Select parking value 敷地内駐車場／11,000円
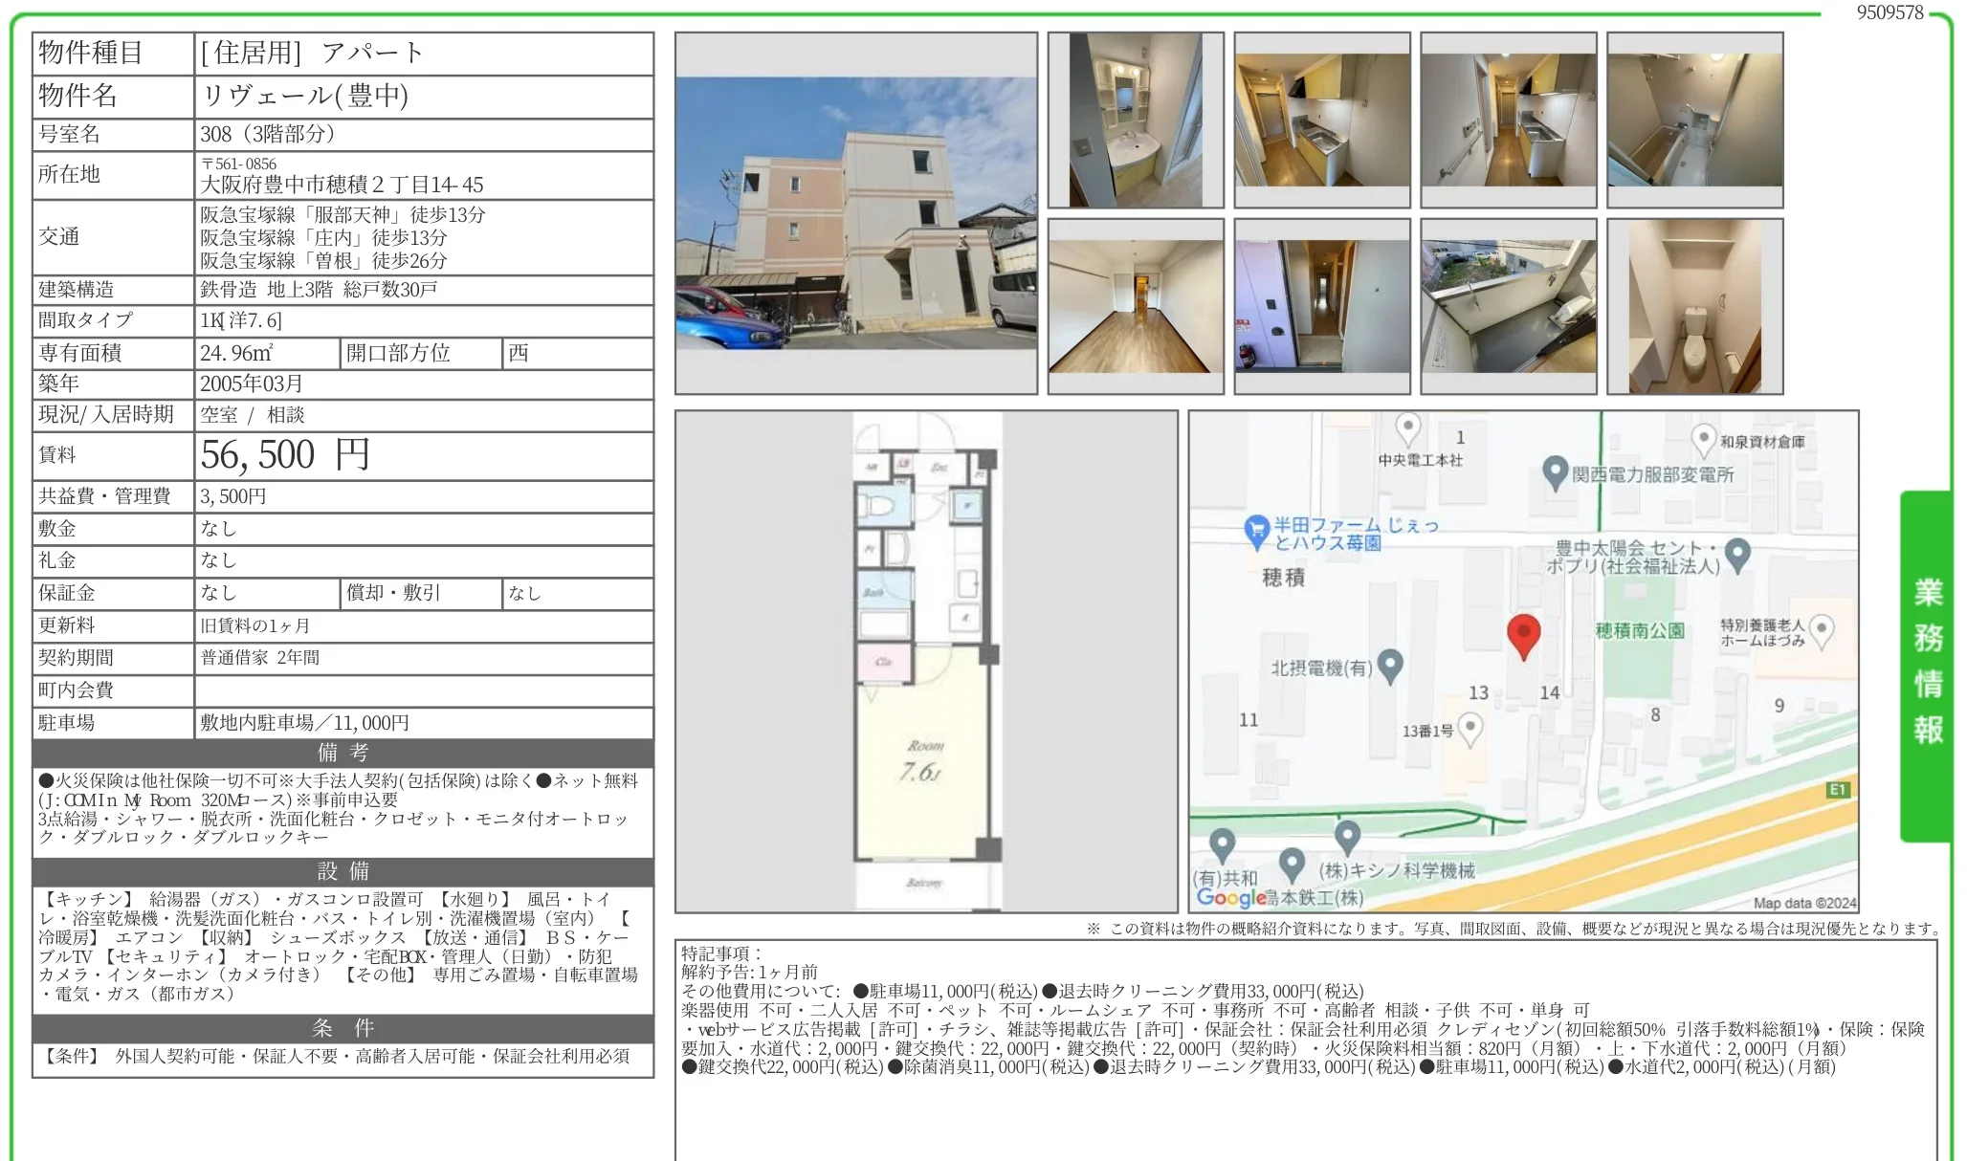Viewport: 1967px width, 1161px height. tap(304, 723)
